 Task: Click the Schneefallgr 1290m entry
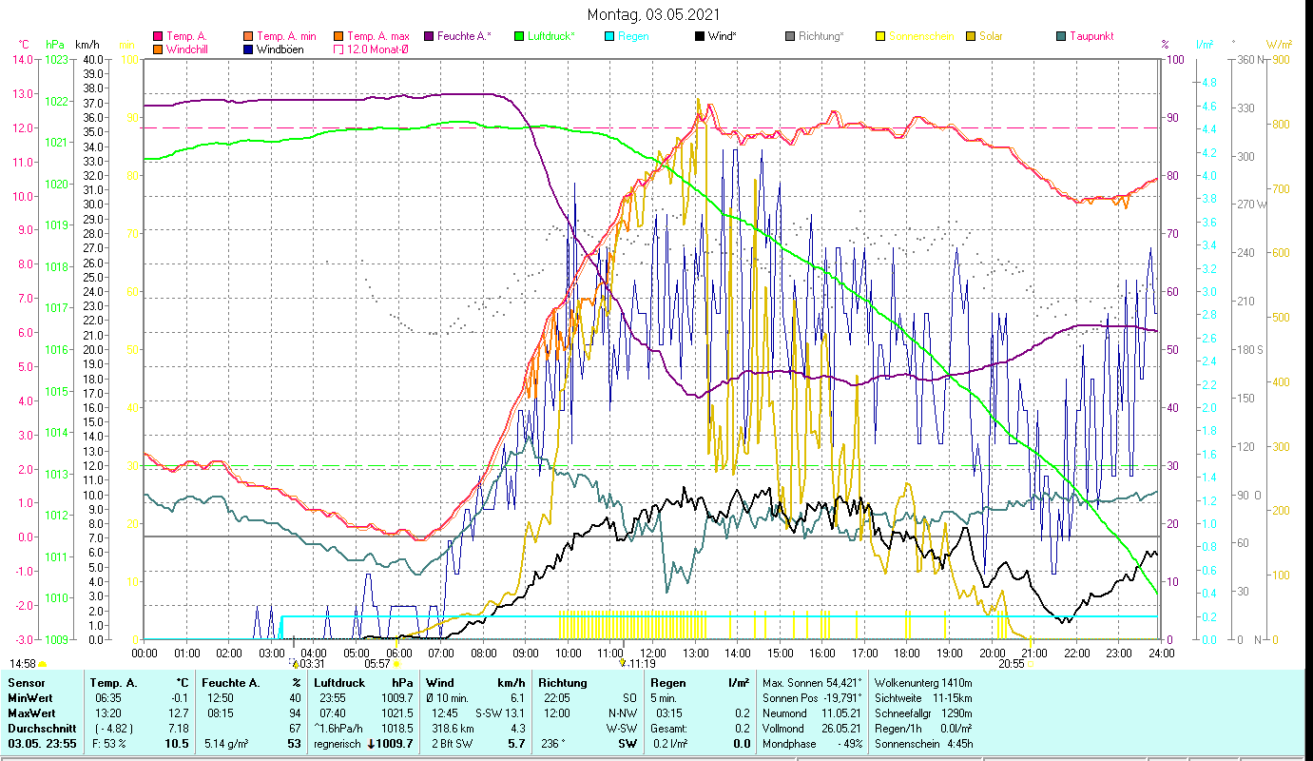pos(922,713)
